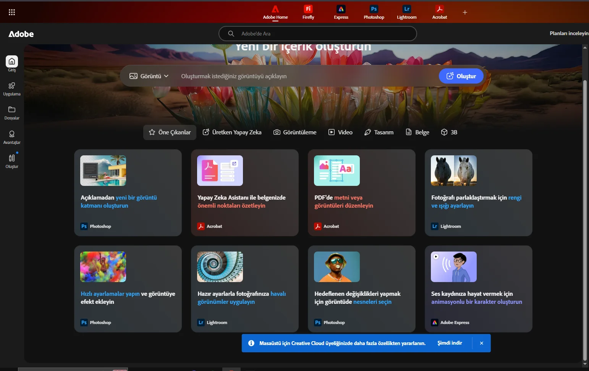Switch to the Tasarım tab

click(x=379, y=132)
